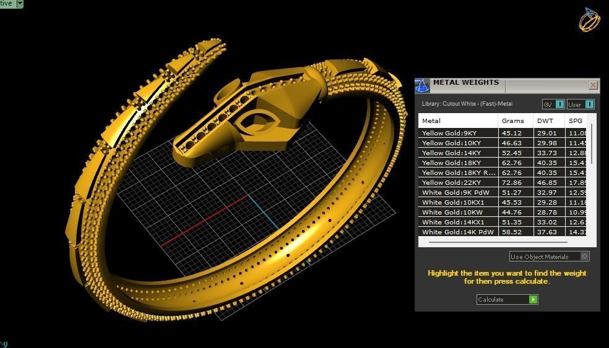Click the gold ring icon in viewport corner

point(589,20)
